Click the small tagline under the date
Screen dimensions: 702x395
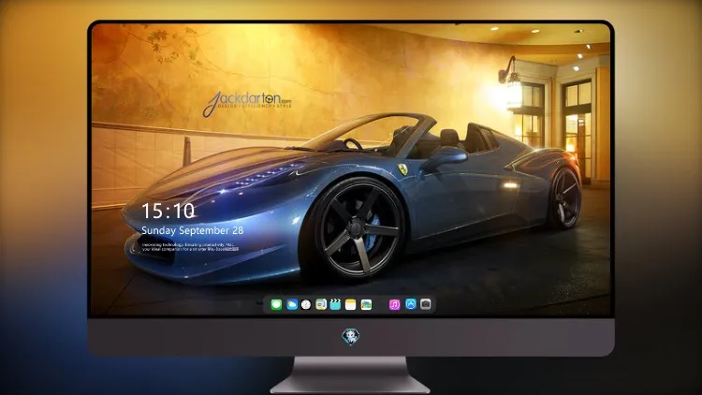tap(190, 247)
